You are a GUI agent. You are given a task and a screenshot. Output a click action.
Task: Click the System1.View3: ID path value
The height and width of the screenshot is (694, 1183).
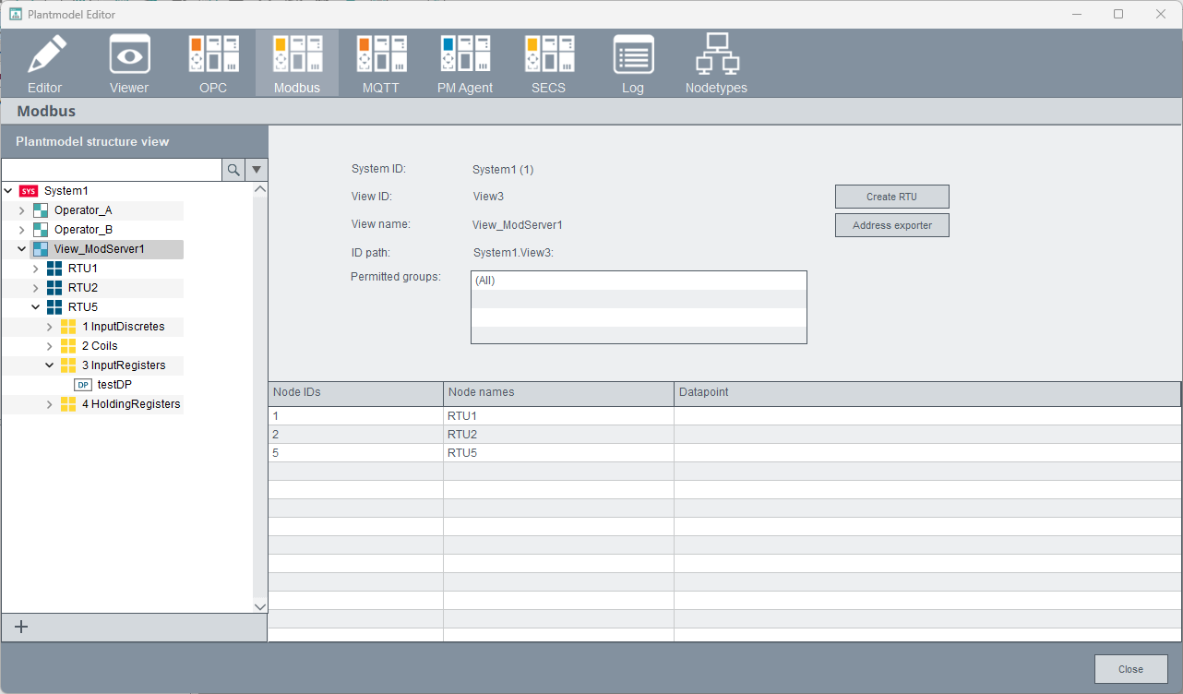point(513,253)
